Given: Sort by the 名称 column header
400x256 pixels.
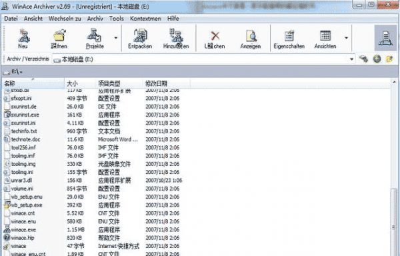Looking at the screenshot, I should (x=33, y=83).
